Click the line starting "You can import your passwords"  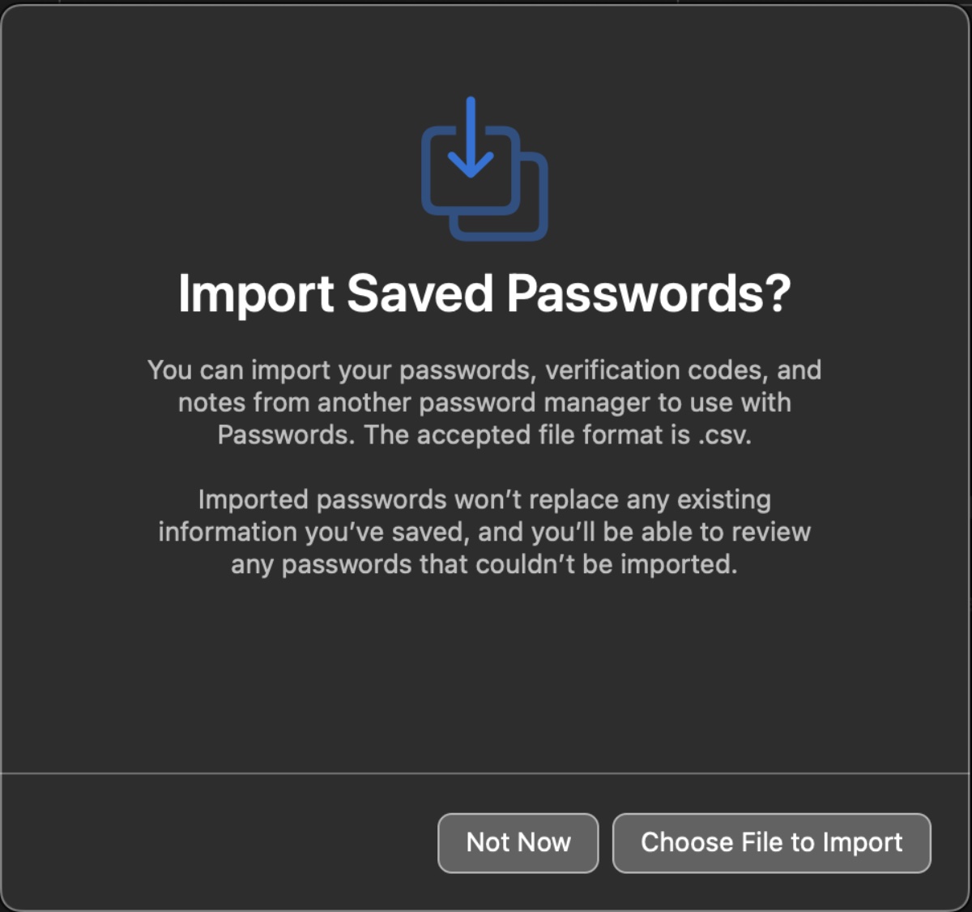click(x=484, y=370)
